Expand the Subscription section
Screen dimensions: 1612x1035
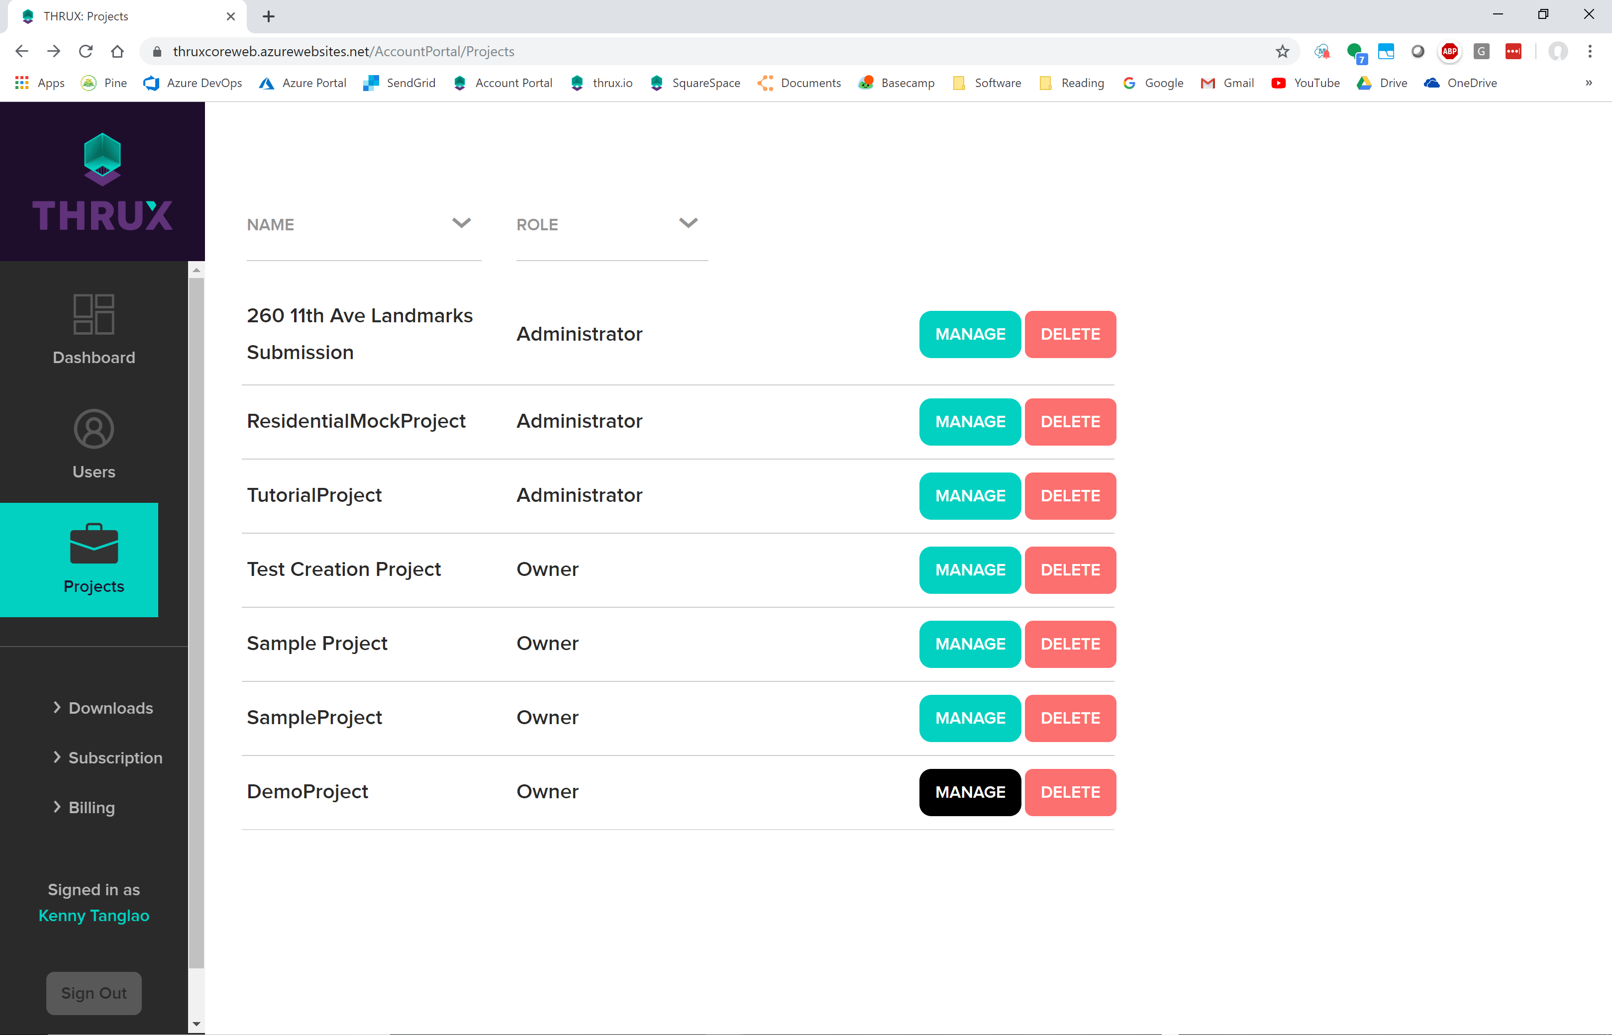[x=107, y=757]
